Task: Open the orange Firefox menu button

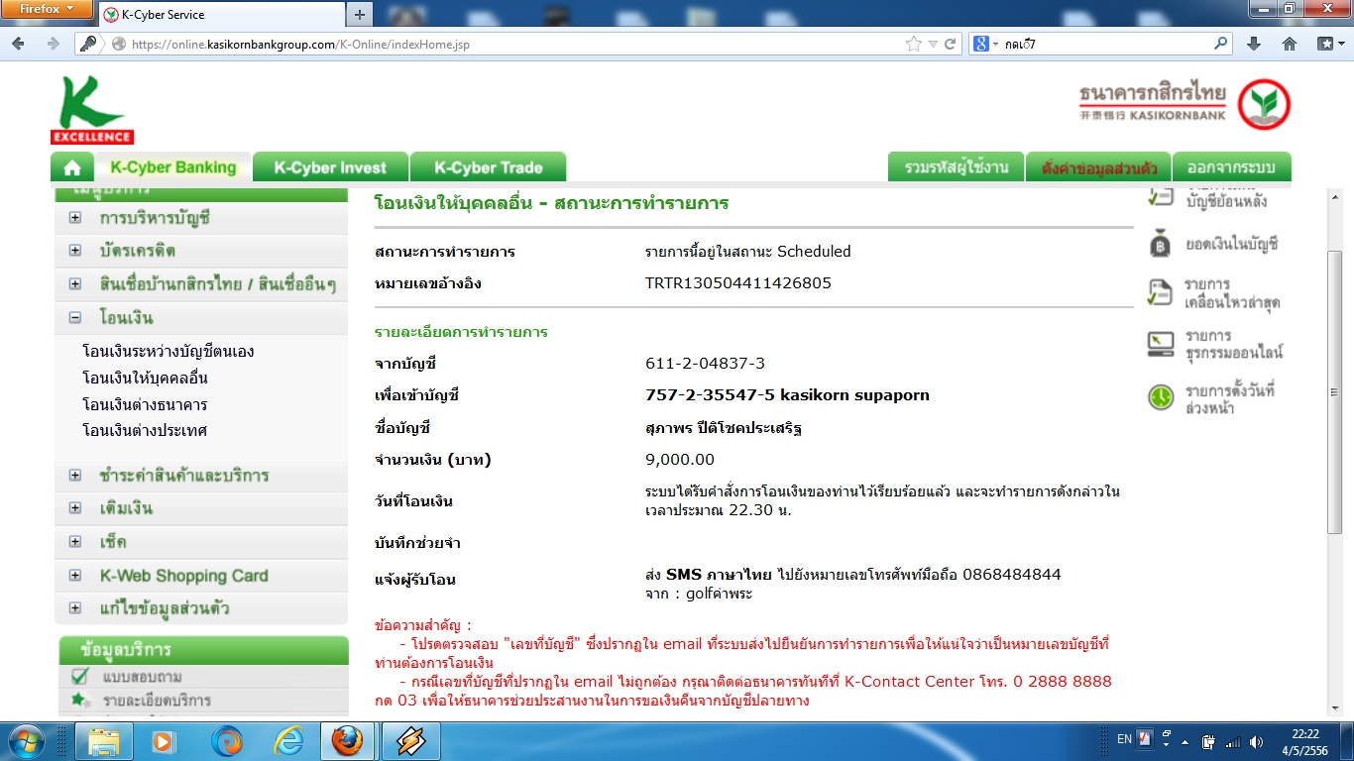Action: tap(47, 9)
